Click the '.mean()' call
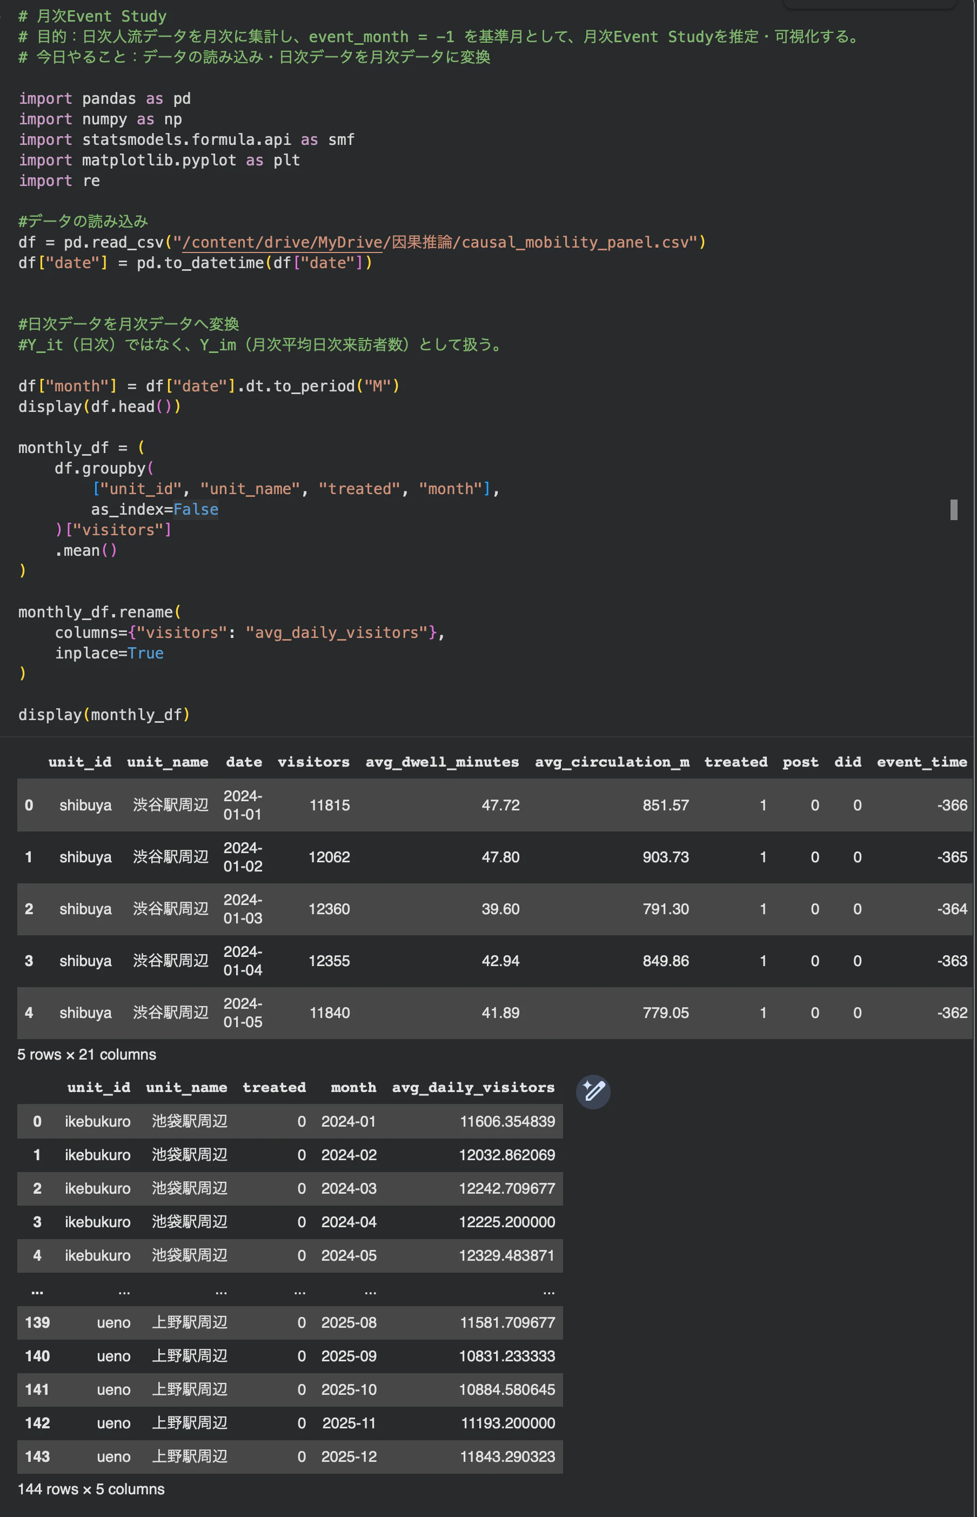 (x=86, y=551)
